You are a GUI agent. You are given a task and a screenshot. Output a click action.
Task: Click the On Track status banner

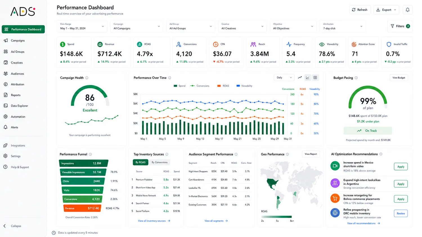pos(367,131)
